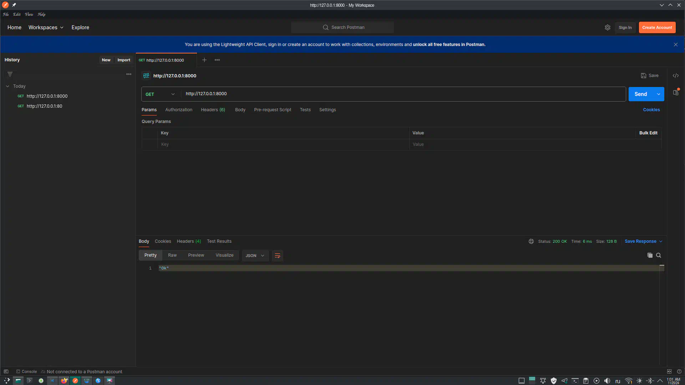The width and height of the screenshot is (685, 385).
Task: Open the settings gear in the header
Action: pyautogui.click(x=608, y=27)
